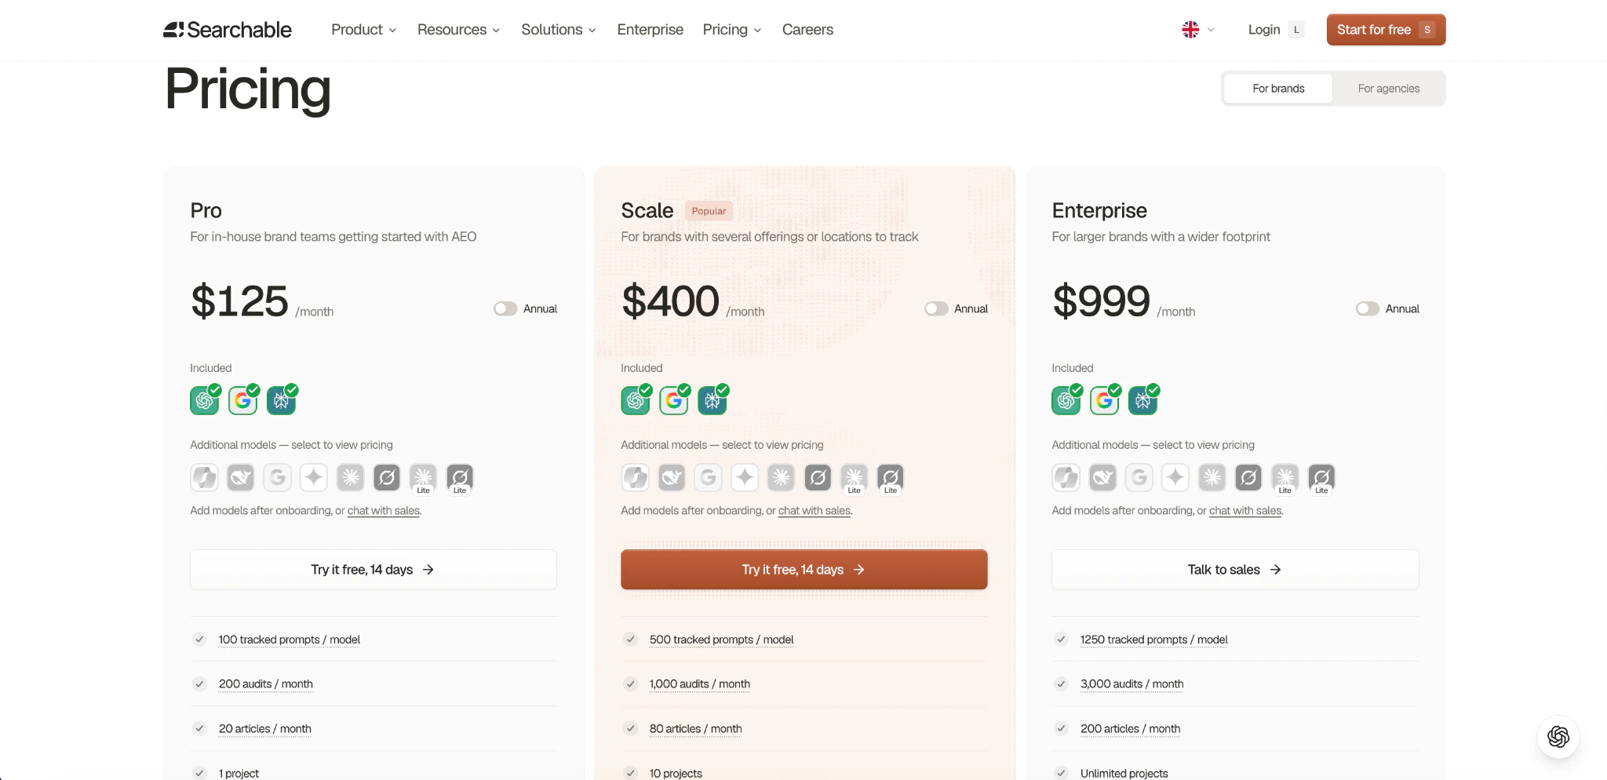Add the full Claude model (no Lite badge) in Pro
Image resolution: width=1607 pixels, height=780 pixels.
(350, 477)
